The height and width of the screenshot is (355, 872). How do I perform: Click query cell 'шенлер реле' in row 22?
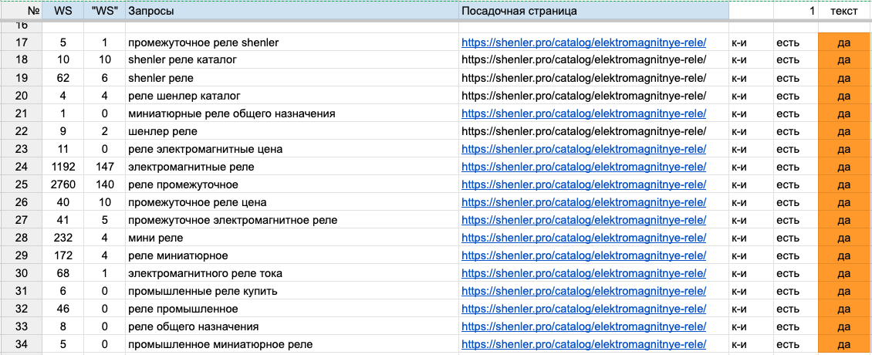point(292,131)
